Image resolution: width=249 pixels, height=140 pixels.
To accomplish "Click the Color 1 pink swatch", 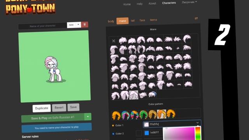I will [x=146, y=124].
